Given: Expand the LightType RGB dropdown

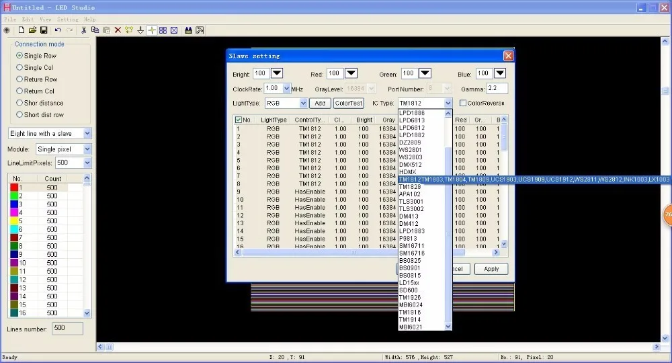Looking at the screenshot, I should tap(303, 103).
